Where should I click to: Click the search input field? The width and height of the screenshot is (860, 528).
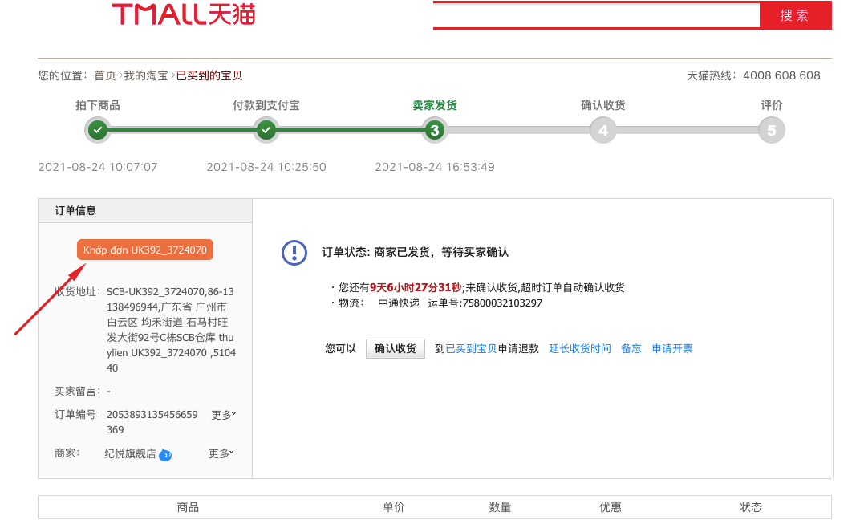coord(596,15)
